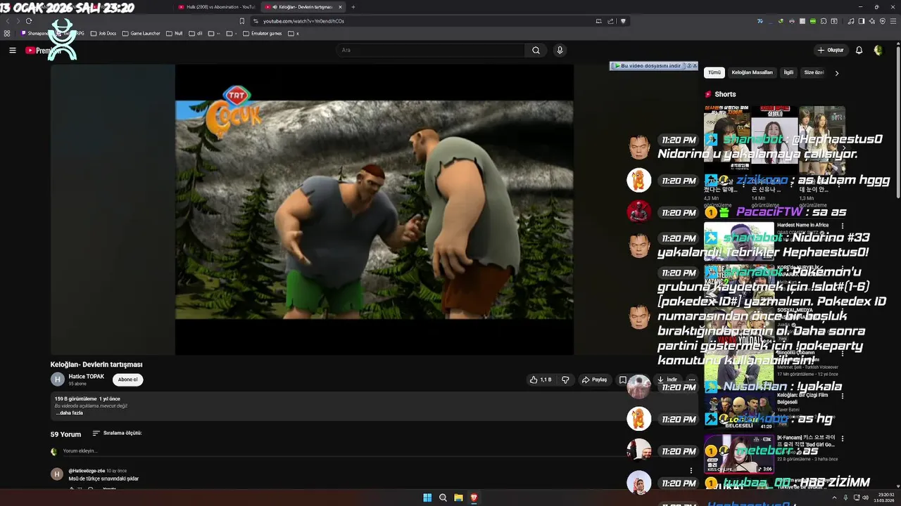The height and width of the screenshot is (506, 901).
Task: Open Hatice TOPAK channel link
Action: click(86, 377)
